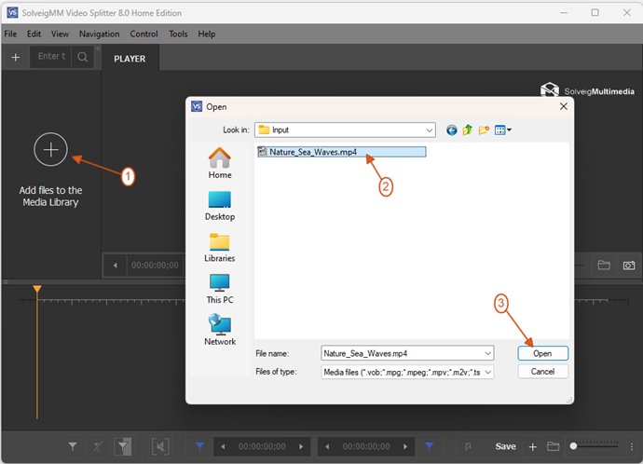Toggle the invert segment marker icon

pos(123,446)
